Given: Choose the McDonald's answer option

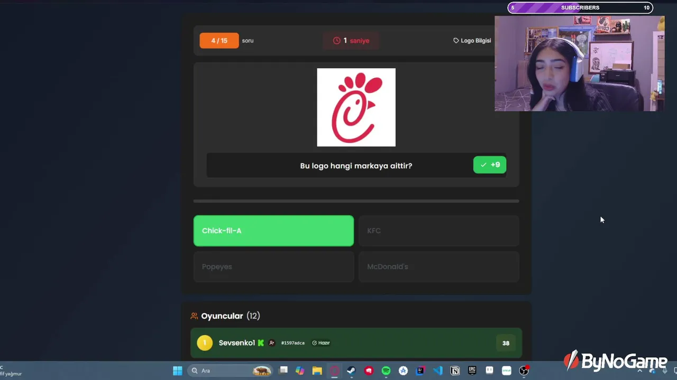Looking at the screenshot, I should click(x=439, y=267).
